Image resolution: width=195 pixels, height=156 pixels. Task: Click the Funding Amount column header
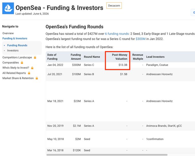click(76, 57)
